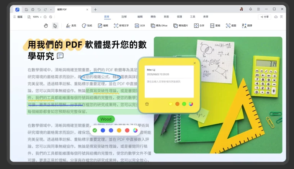Open the quick access toolbar dropdown arrow
The width and height of the screenshot is (294, 169).
(x=51, y=9)
